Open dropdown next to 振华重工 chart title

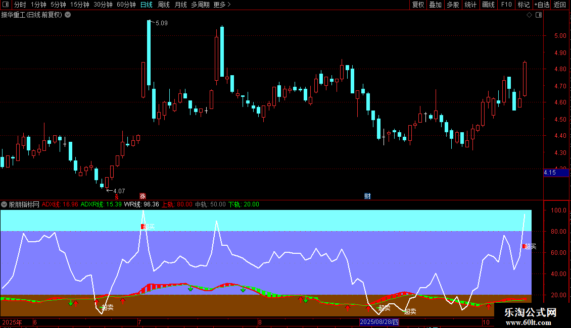(68, 15)
